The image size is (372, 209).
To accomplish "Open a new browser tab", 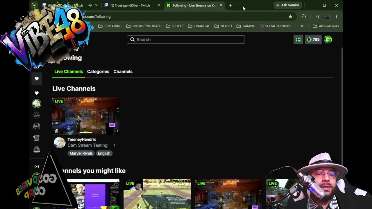I will click(230, 5).
